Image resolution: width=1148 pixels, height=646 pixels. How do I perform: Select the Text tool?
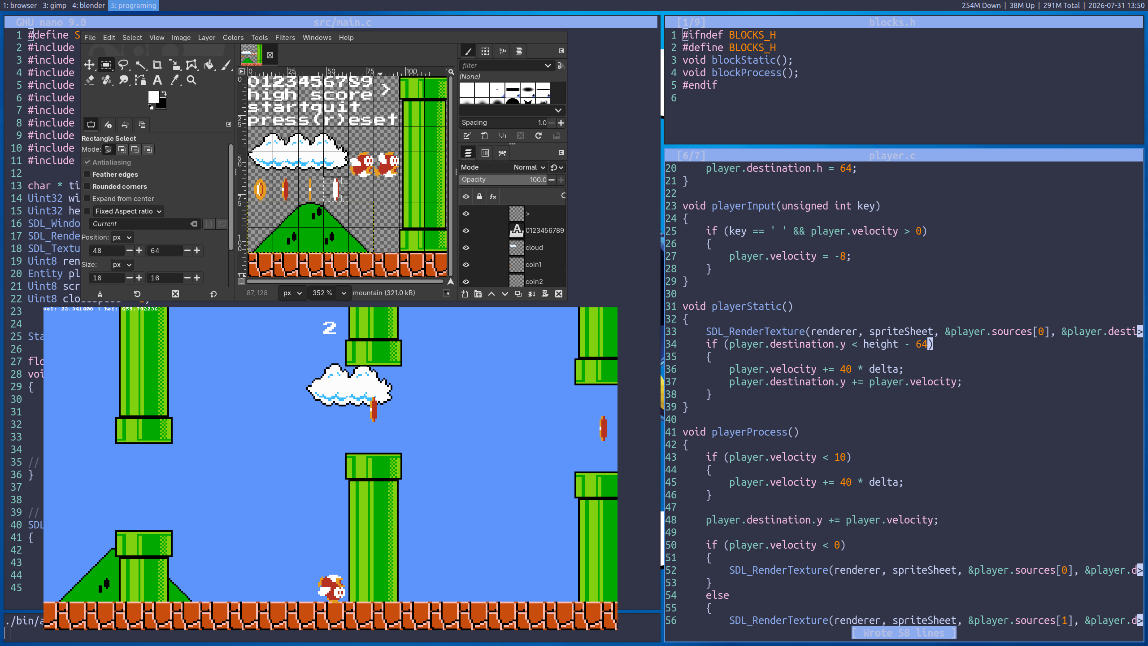pos(157,80)
